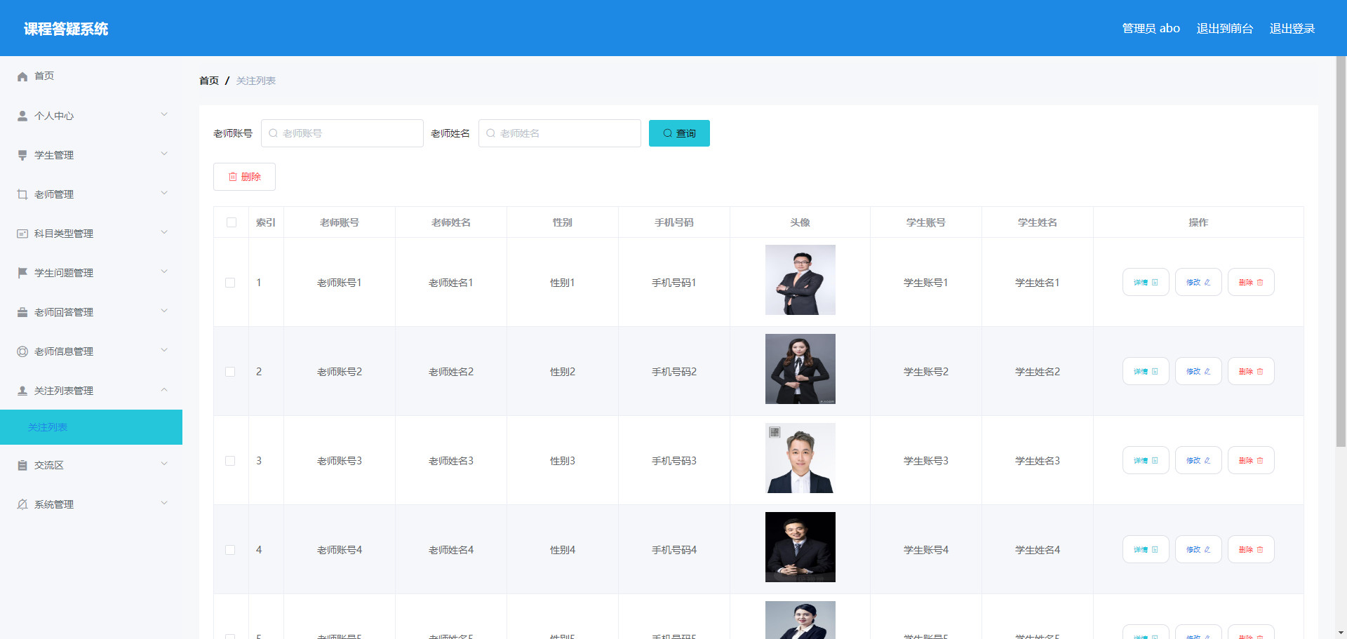The height and width of the screenshot is (639, 1347).
Task: Click 修改 for row 老师账号2
Action: coord(1198,372)
